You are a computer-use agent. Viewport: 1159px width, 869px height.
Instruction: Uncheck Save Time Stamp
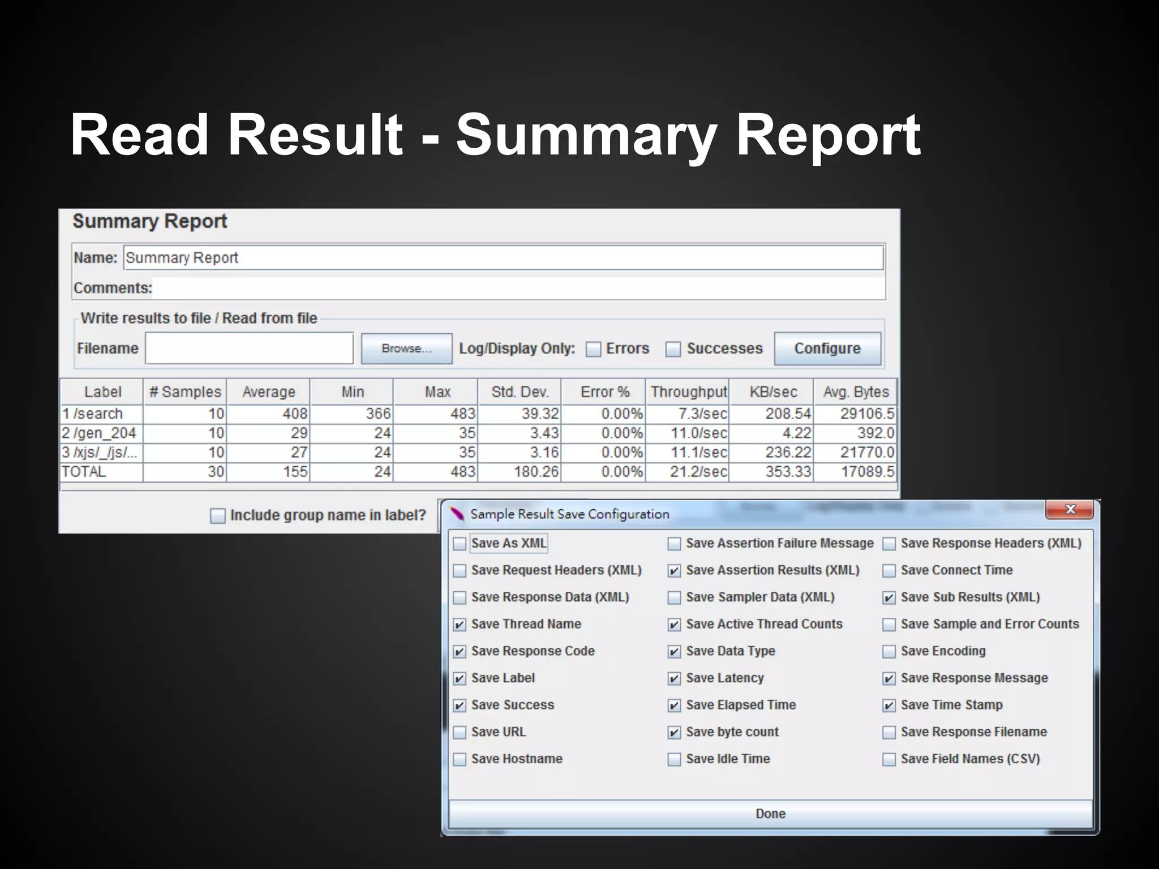[889, 705]
